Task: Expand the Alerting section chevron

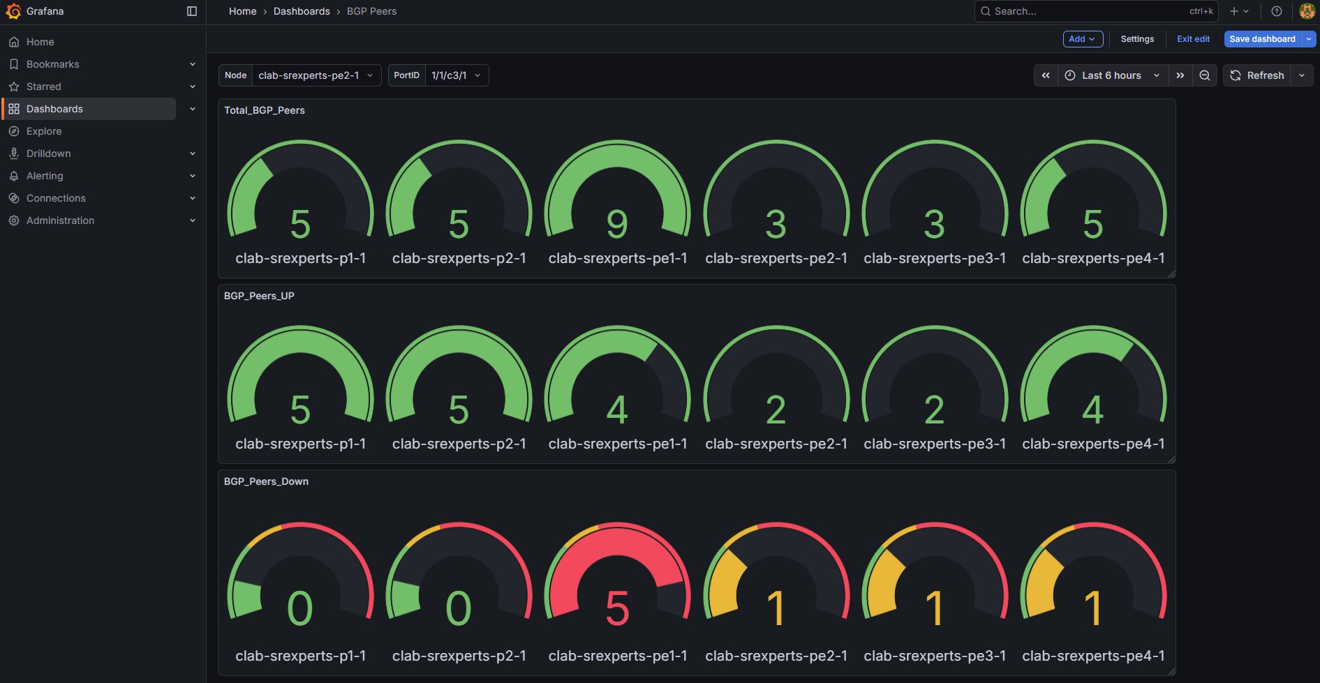Action: coord(193,176)
